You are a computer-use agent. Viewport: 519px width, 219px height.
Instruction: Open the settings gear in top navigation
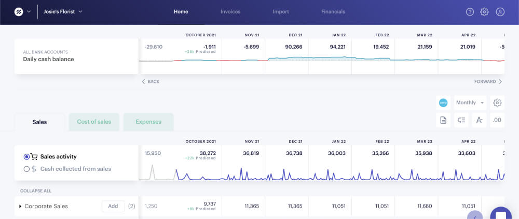[484, 12]
